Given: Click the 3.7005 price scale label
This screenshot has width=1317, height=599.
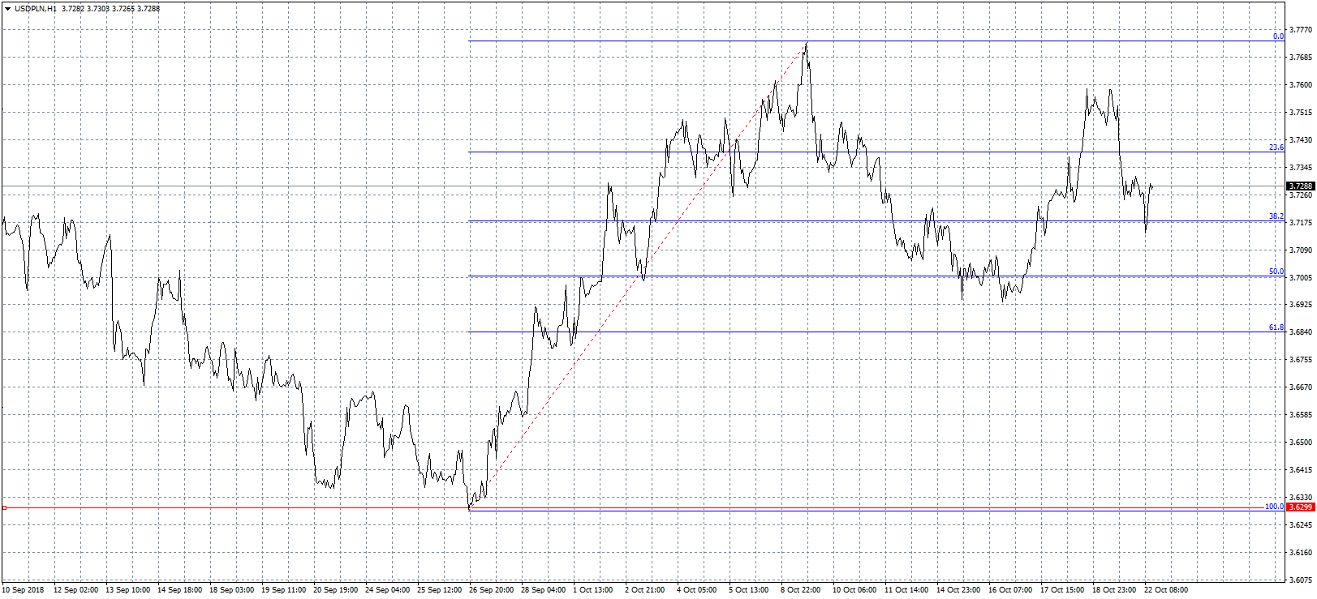Looking at the screenshot, I should click(x=1301, y=277).
